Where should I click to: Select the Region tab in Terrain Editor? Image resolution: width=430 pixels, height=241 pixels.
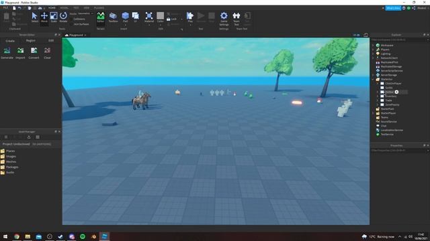31,40
